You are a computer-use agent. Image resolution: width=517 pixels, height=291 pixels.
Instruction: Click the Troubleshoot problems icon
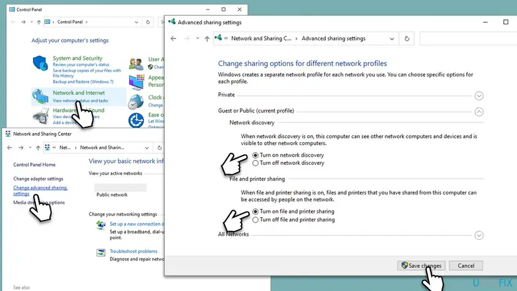[x=101, y=253]
